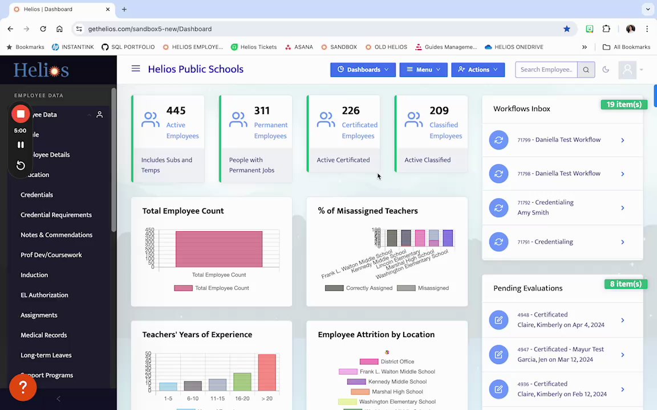
Task: Open ASANA bookmark
Action: (299, 47)
